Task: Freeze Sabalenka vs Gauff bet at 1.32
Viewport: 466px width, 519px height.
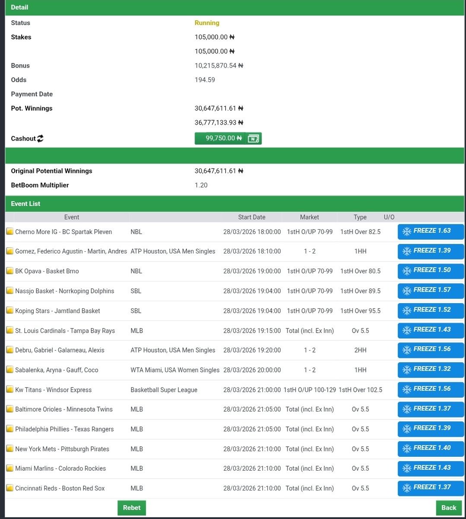Action: coord(431,370)
